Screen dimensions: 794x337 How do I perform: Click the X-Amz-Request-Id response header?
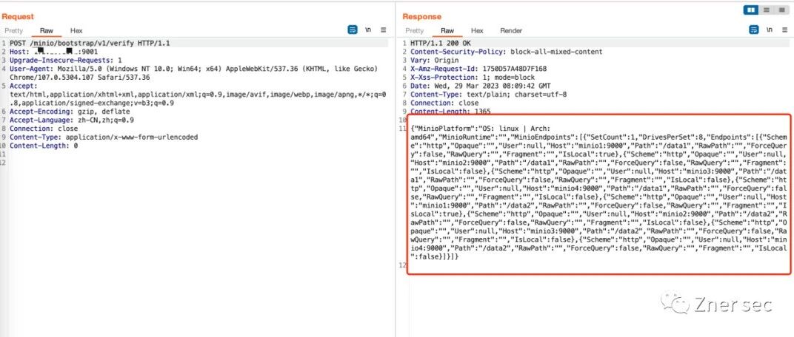[478, 68]
